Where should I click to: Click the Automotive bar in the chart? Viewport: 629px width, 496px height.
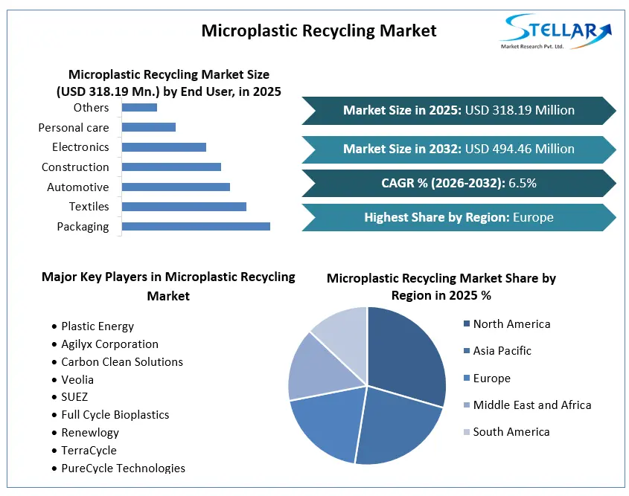pos(176,187)
